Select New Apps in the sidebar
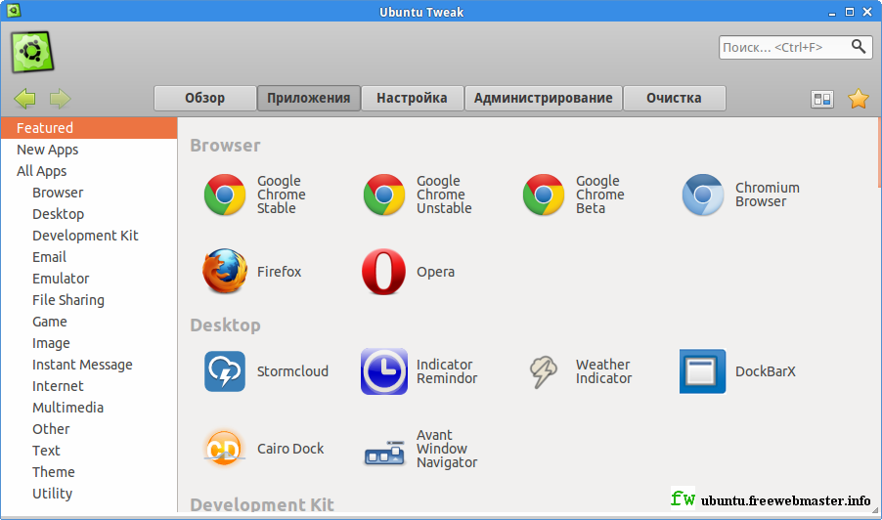The image size is (882, 520). click(89, 150)
